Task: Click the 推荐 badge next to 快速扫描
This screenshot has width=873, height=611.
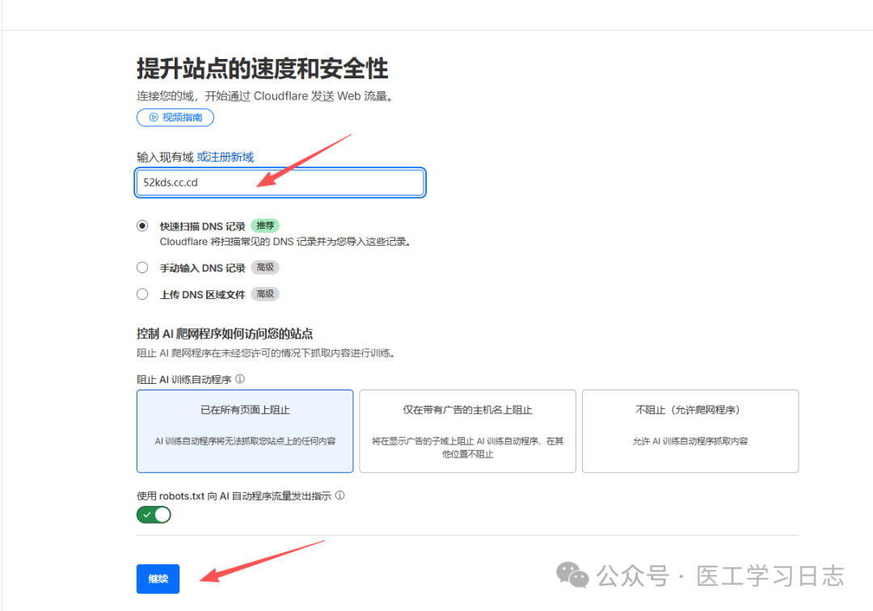Action: pyautogui.click(x=264, y=225)
